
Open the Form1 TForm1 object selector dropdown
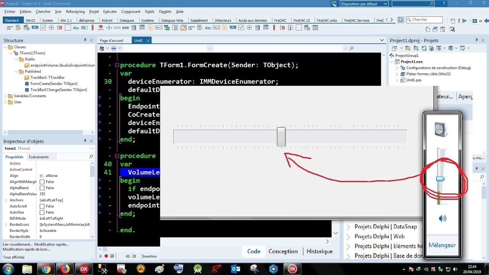[x=92, y=149]
